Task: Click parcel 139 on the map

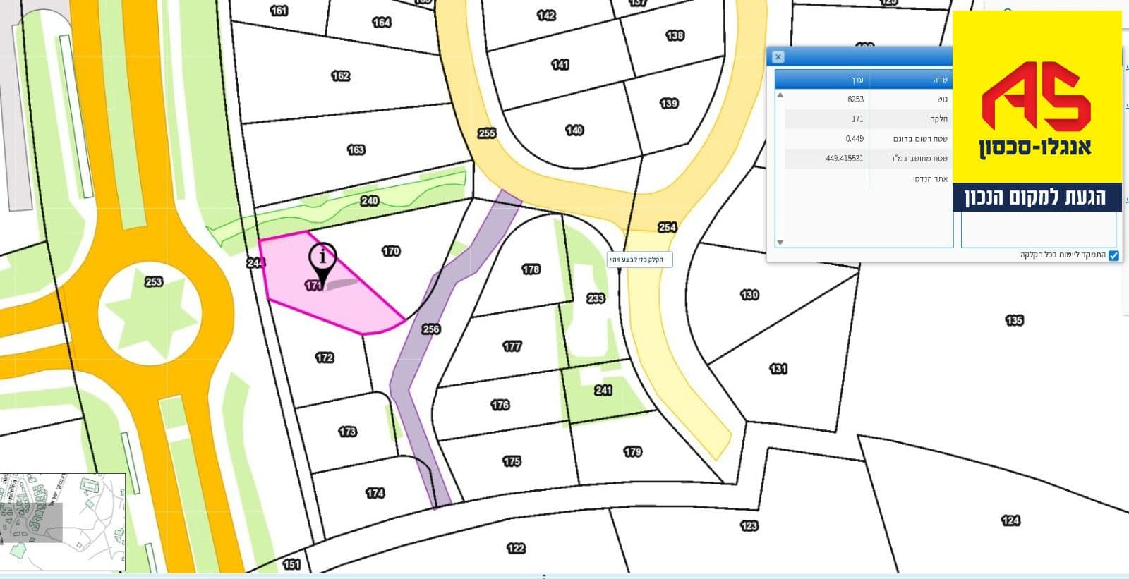Action: coord(668,104)
